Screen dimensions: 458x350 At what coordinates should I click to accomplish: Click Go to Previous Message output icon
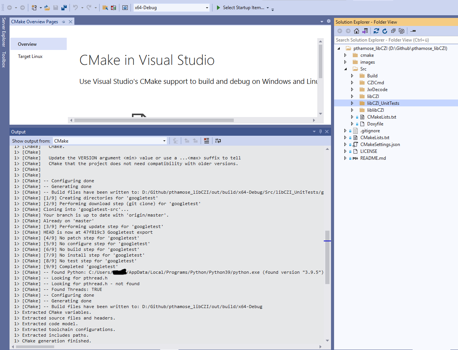click(x=187, y=141)
